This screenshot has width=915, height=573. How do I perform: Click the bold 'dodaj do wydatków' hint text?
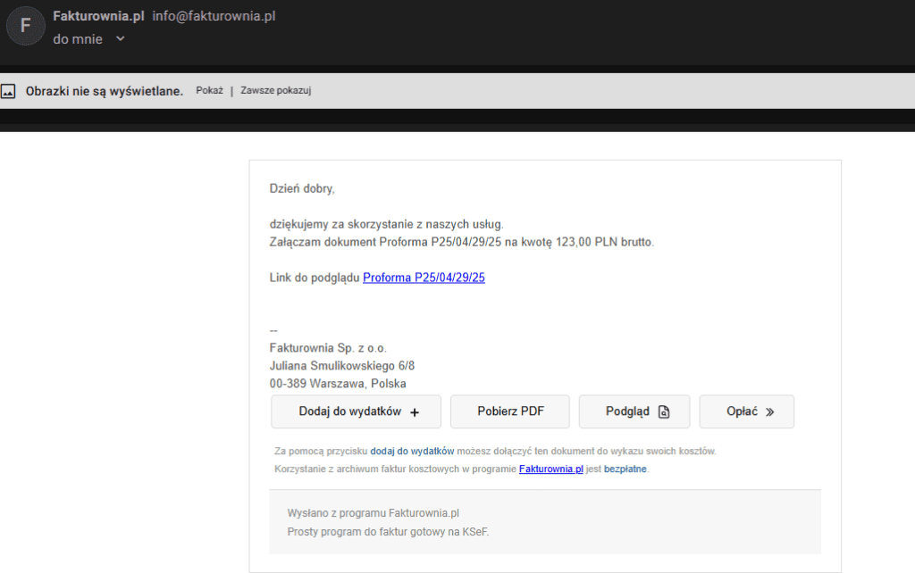pyautogui.click(x=412, y=451)
